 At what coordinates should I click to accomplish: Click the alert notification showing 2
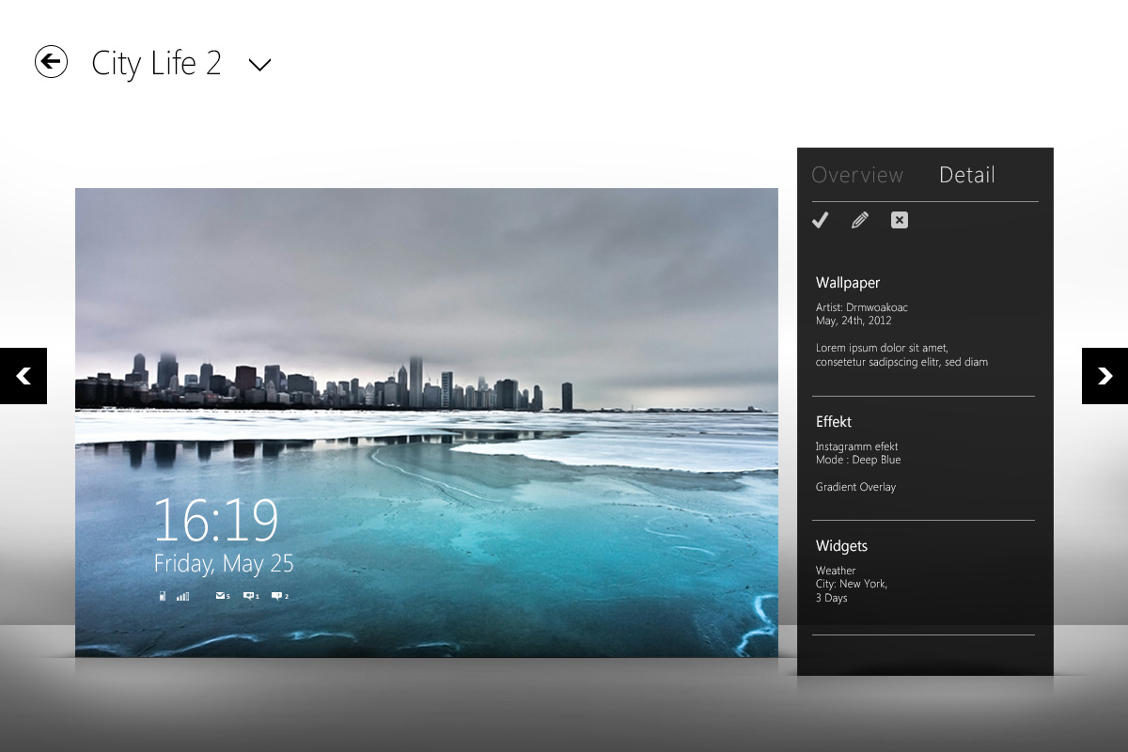[280, 596]
